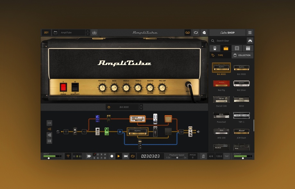Open the 4/4 time signature selector
This screenshot has height=189, width=295.
(211, 156)
